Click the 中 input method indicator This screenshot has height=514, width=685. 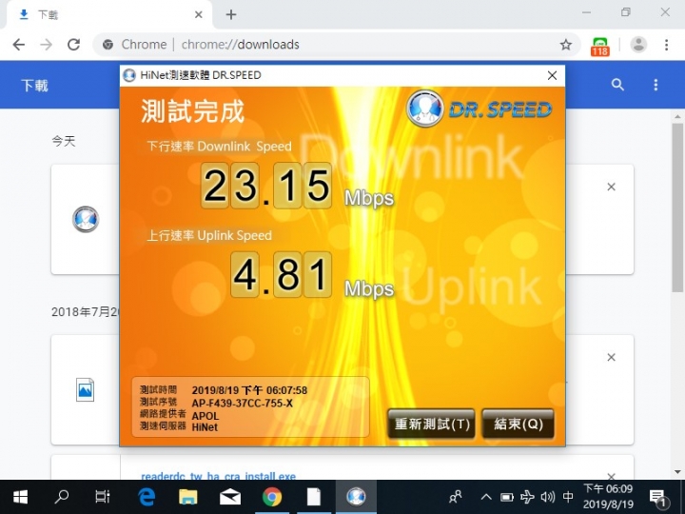pos(568,497)
